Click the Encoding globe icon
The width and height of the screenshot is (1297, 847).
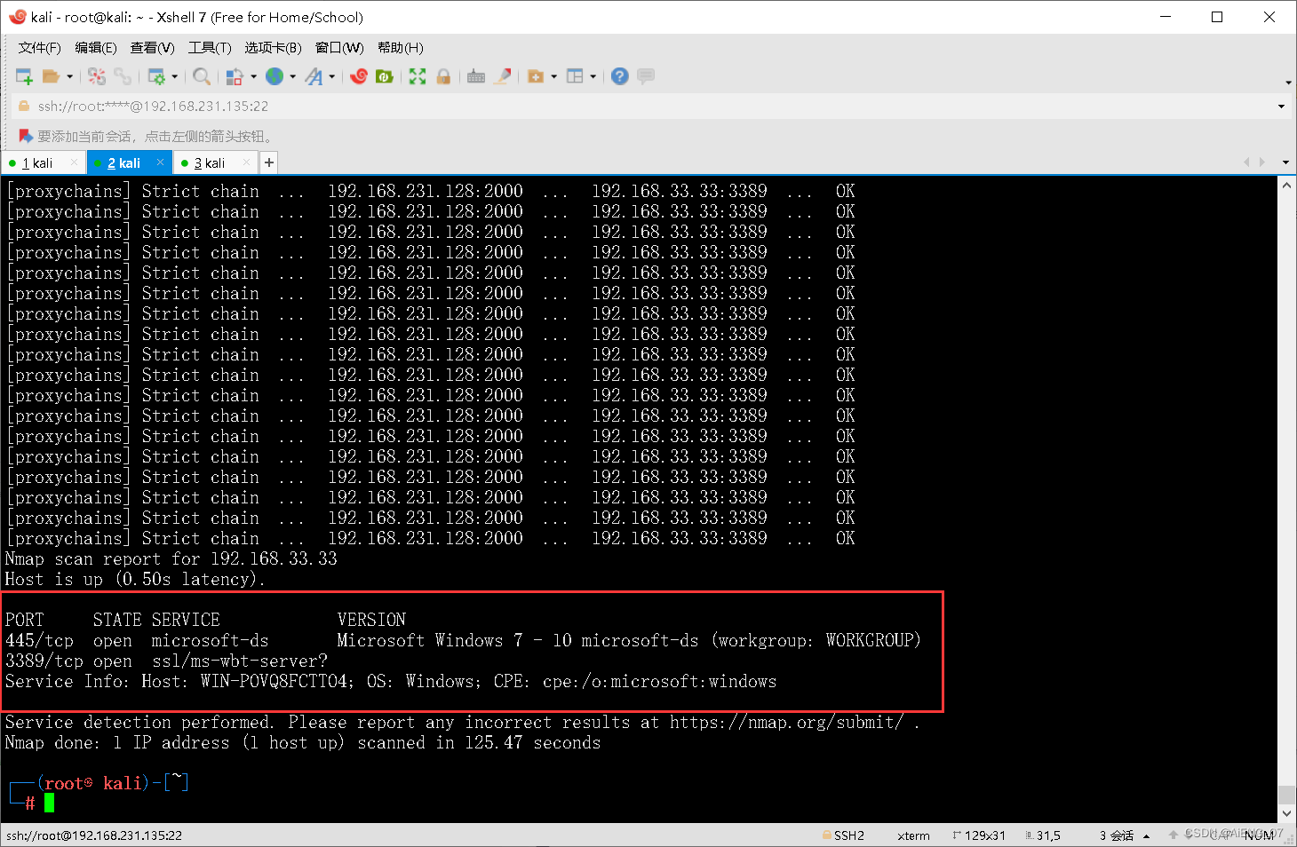click(x=275, y=76)
